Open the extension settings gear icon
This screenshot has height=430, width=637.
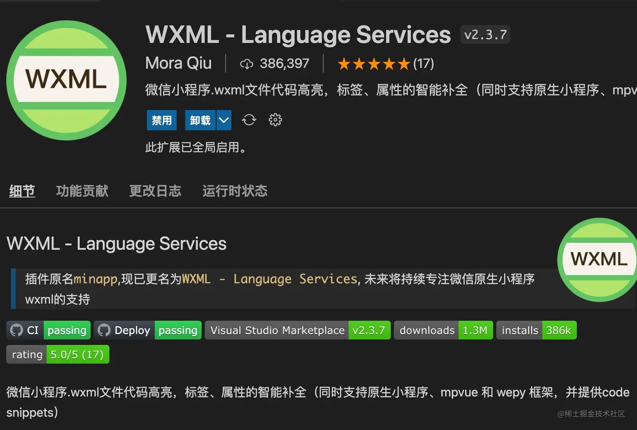275,120
